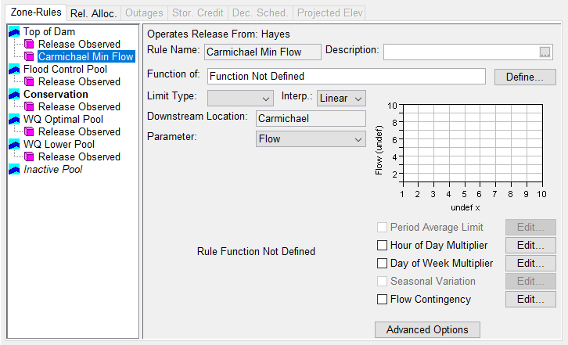Select the Inactive Pool zone icon
The image size is (568, 345).
point(14,170)
